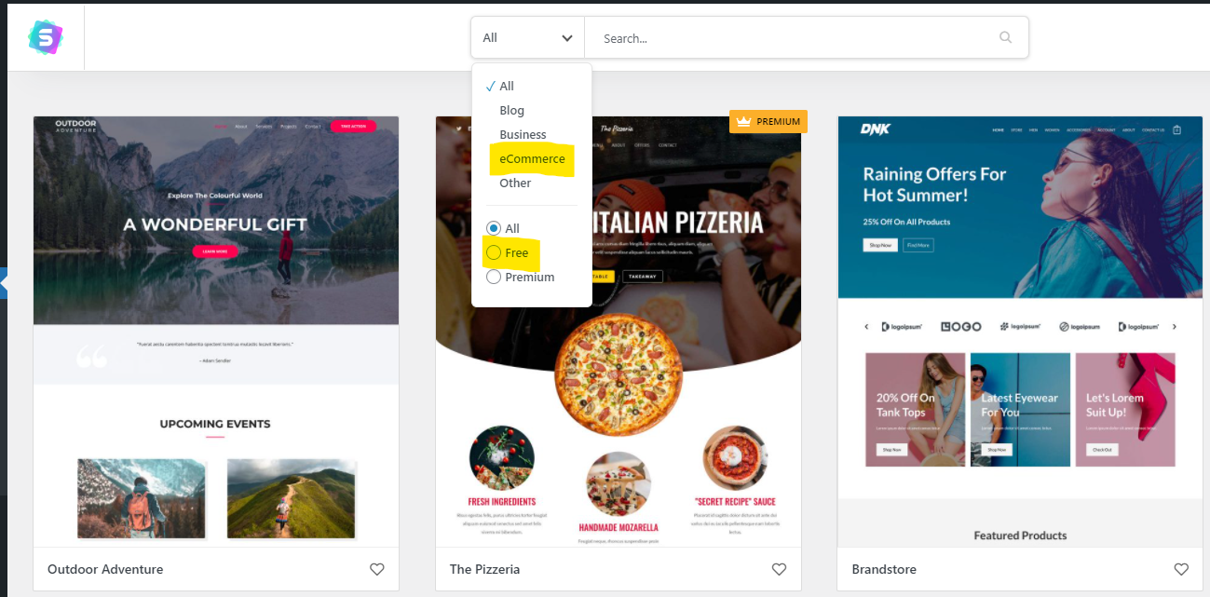
Task: Select the Free radio button
Action: pos(494,252)
